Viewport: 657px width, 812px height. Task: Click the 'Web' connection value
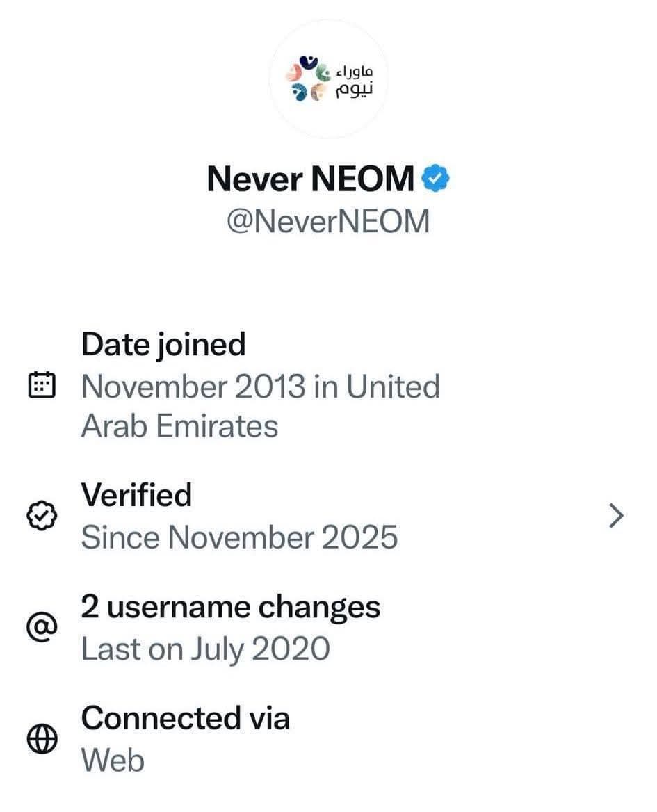coord(113,760)
